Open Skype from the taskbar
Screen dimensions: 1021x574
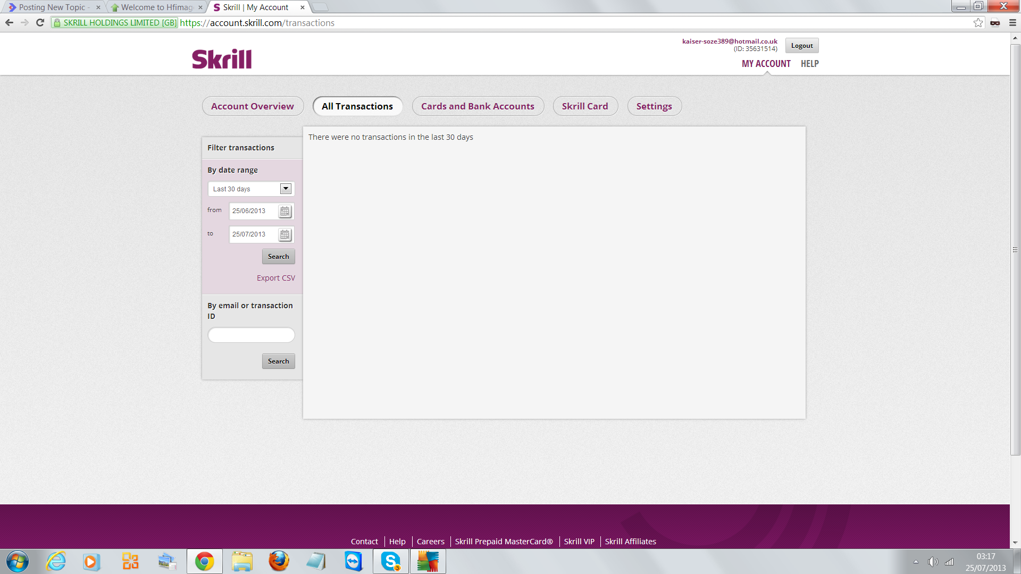point(391,561)
